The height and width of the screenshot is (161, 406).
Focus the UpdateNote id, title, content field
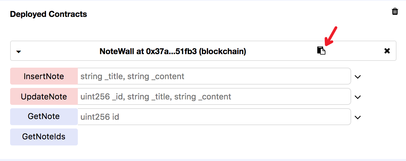tap(214, 96)
